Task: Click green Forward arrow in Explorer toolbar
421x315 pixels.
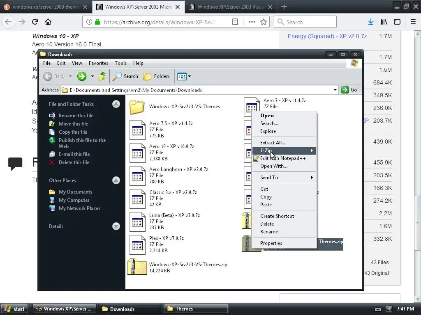Action: (x=82, y=76)
